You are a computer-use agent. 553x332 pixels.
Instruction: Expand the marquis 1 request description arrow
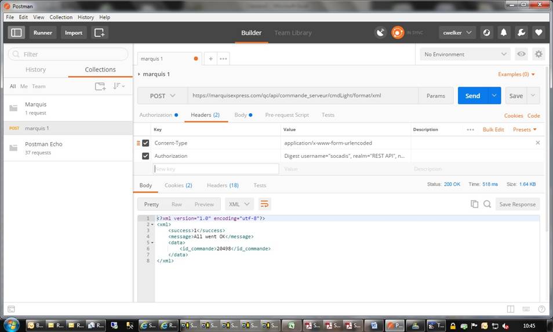click(139, 74)
